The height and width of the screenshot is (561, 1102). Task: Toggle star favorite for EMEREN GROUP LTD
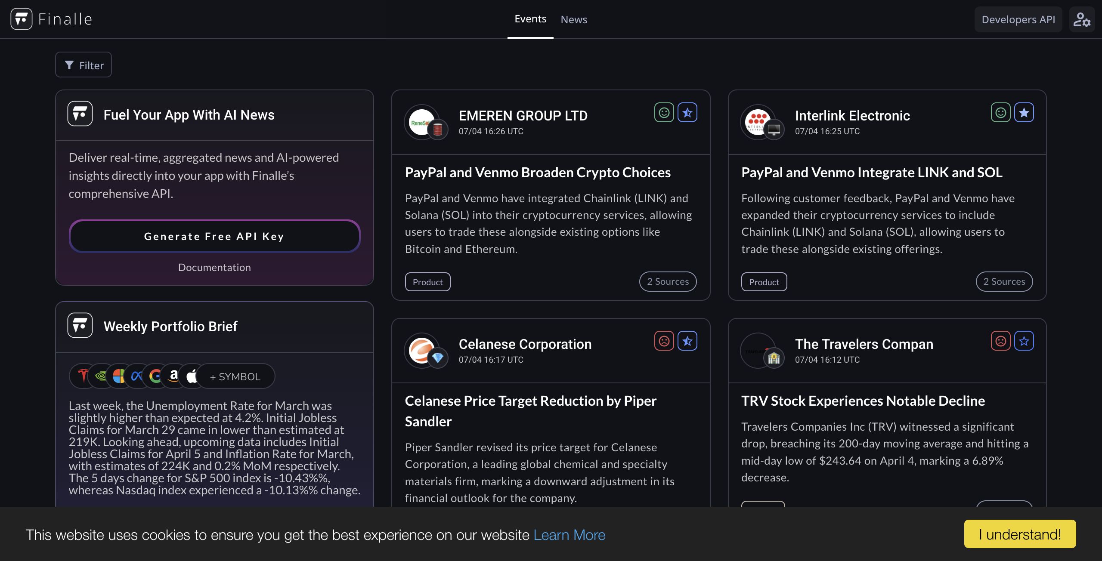[687, 113]
